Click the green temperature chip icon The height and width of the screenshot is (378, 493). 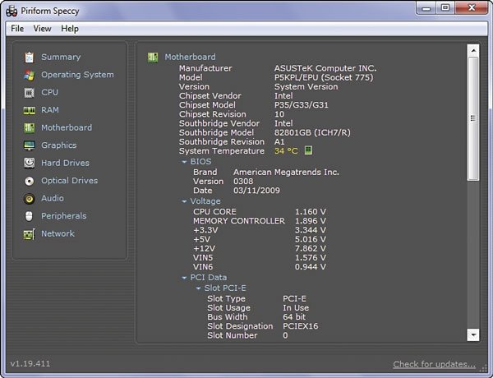point(308,150)
